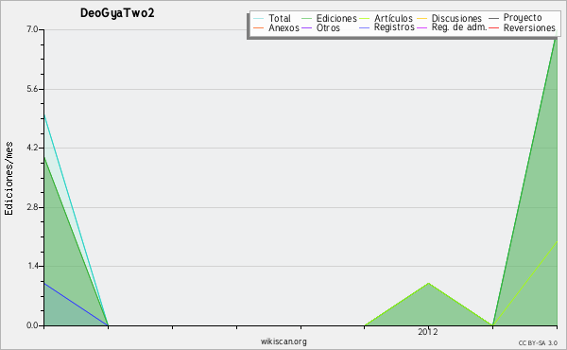Click the 0.0 y-axis value
Viewport: 567px width, 350px height.
pos(32,325)
